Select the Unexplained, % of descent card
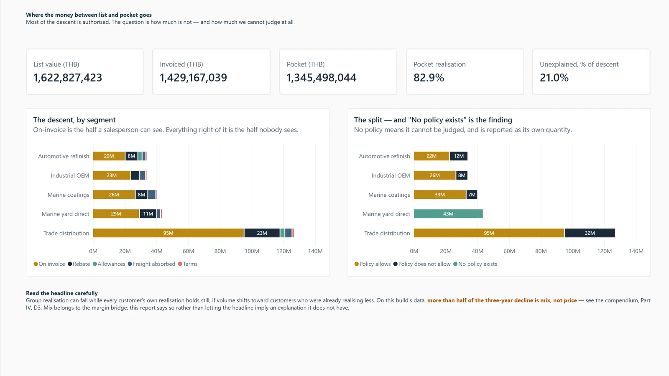 click(x=591, y=72)
